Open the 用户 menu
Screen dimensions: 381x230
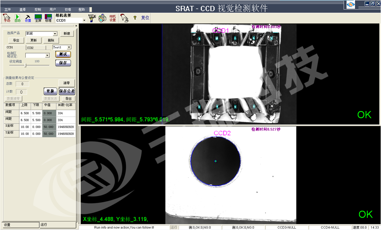53,9
